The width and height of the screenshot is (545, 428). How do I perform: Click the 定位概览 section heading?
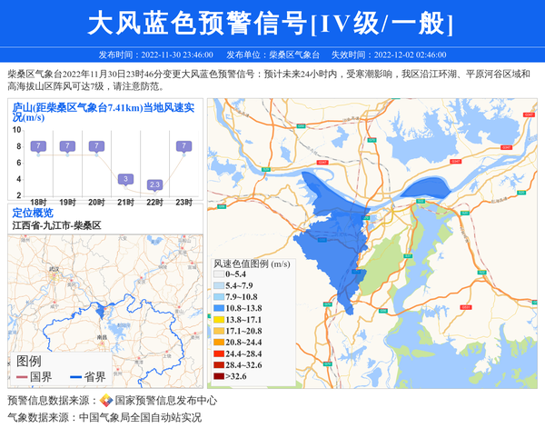[x=33, y=213]
